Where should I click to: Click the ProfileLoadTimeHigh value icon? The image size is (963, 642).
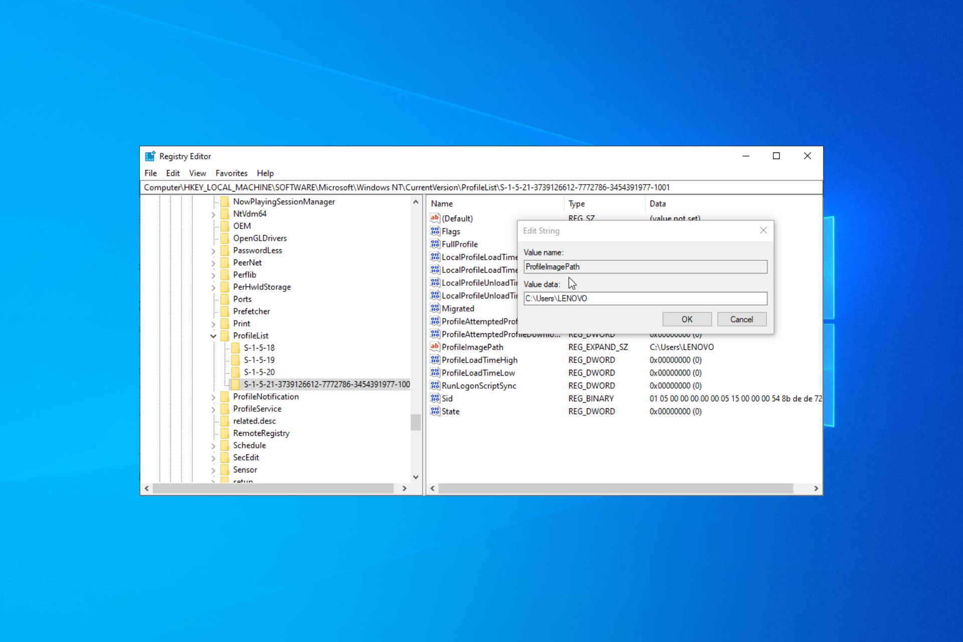pos(435,360)
